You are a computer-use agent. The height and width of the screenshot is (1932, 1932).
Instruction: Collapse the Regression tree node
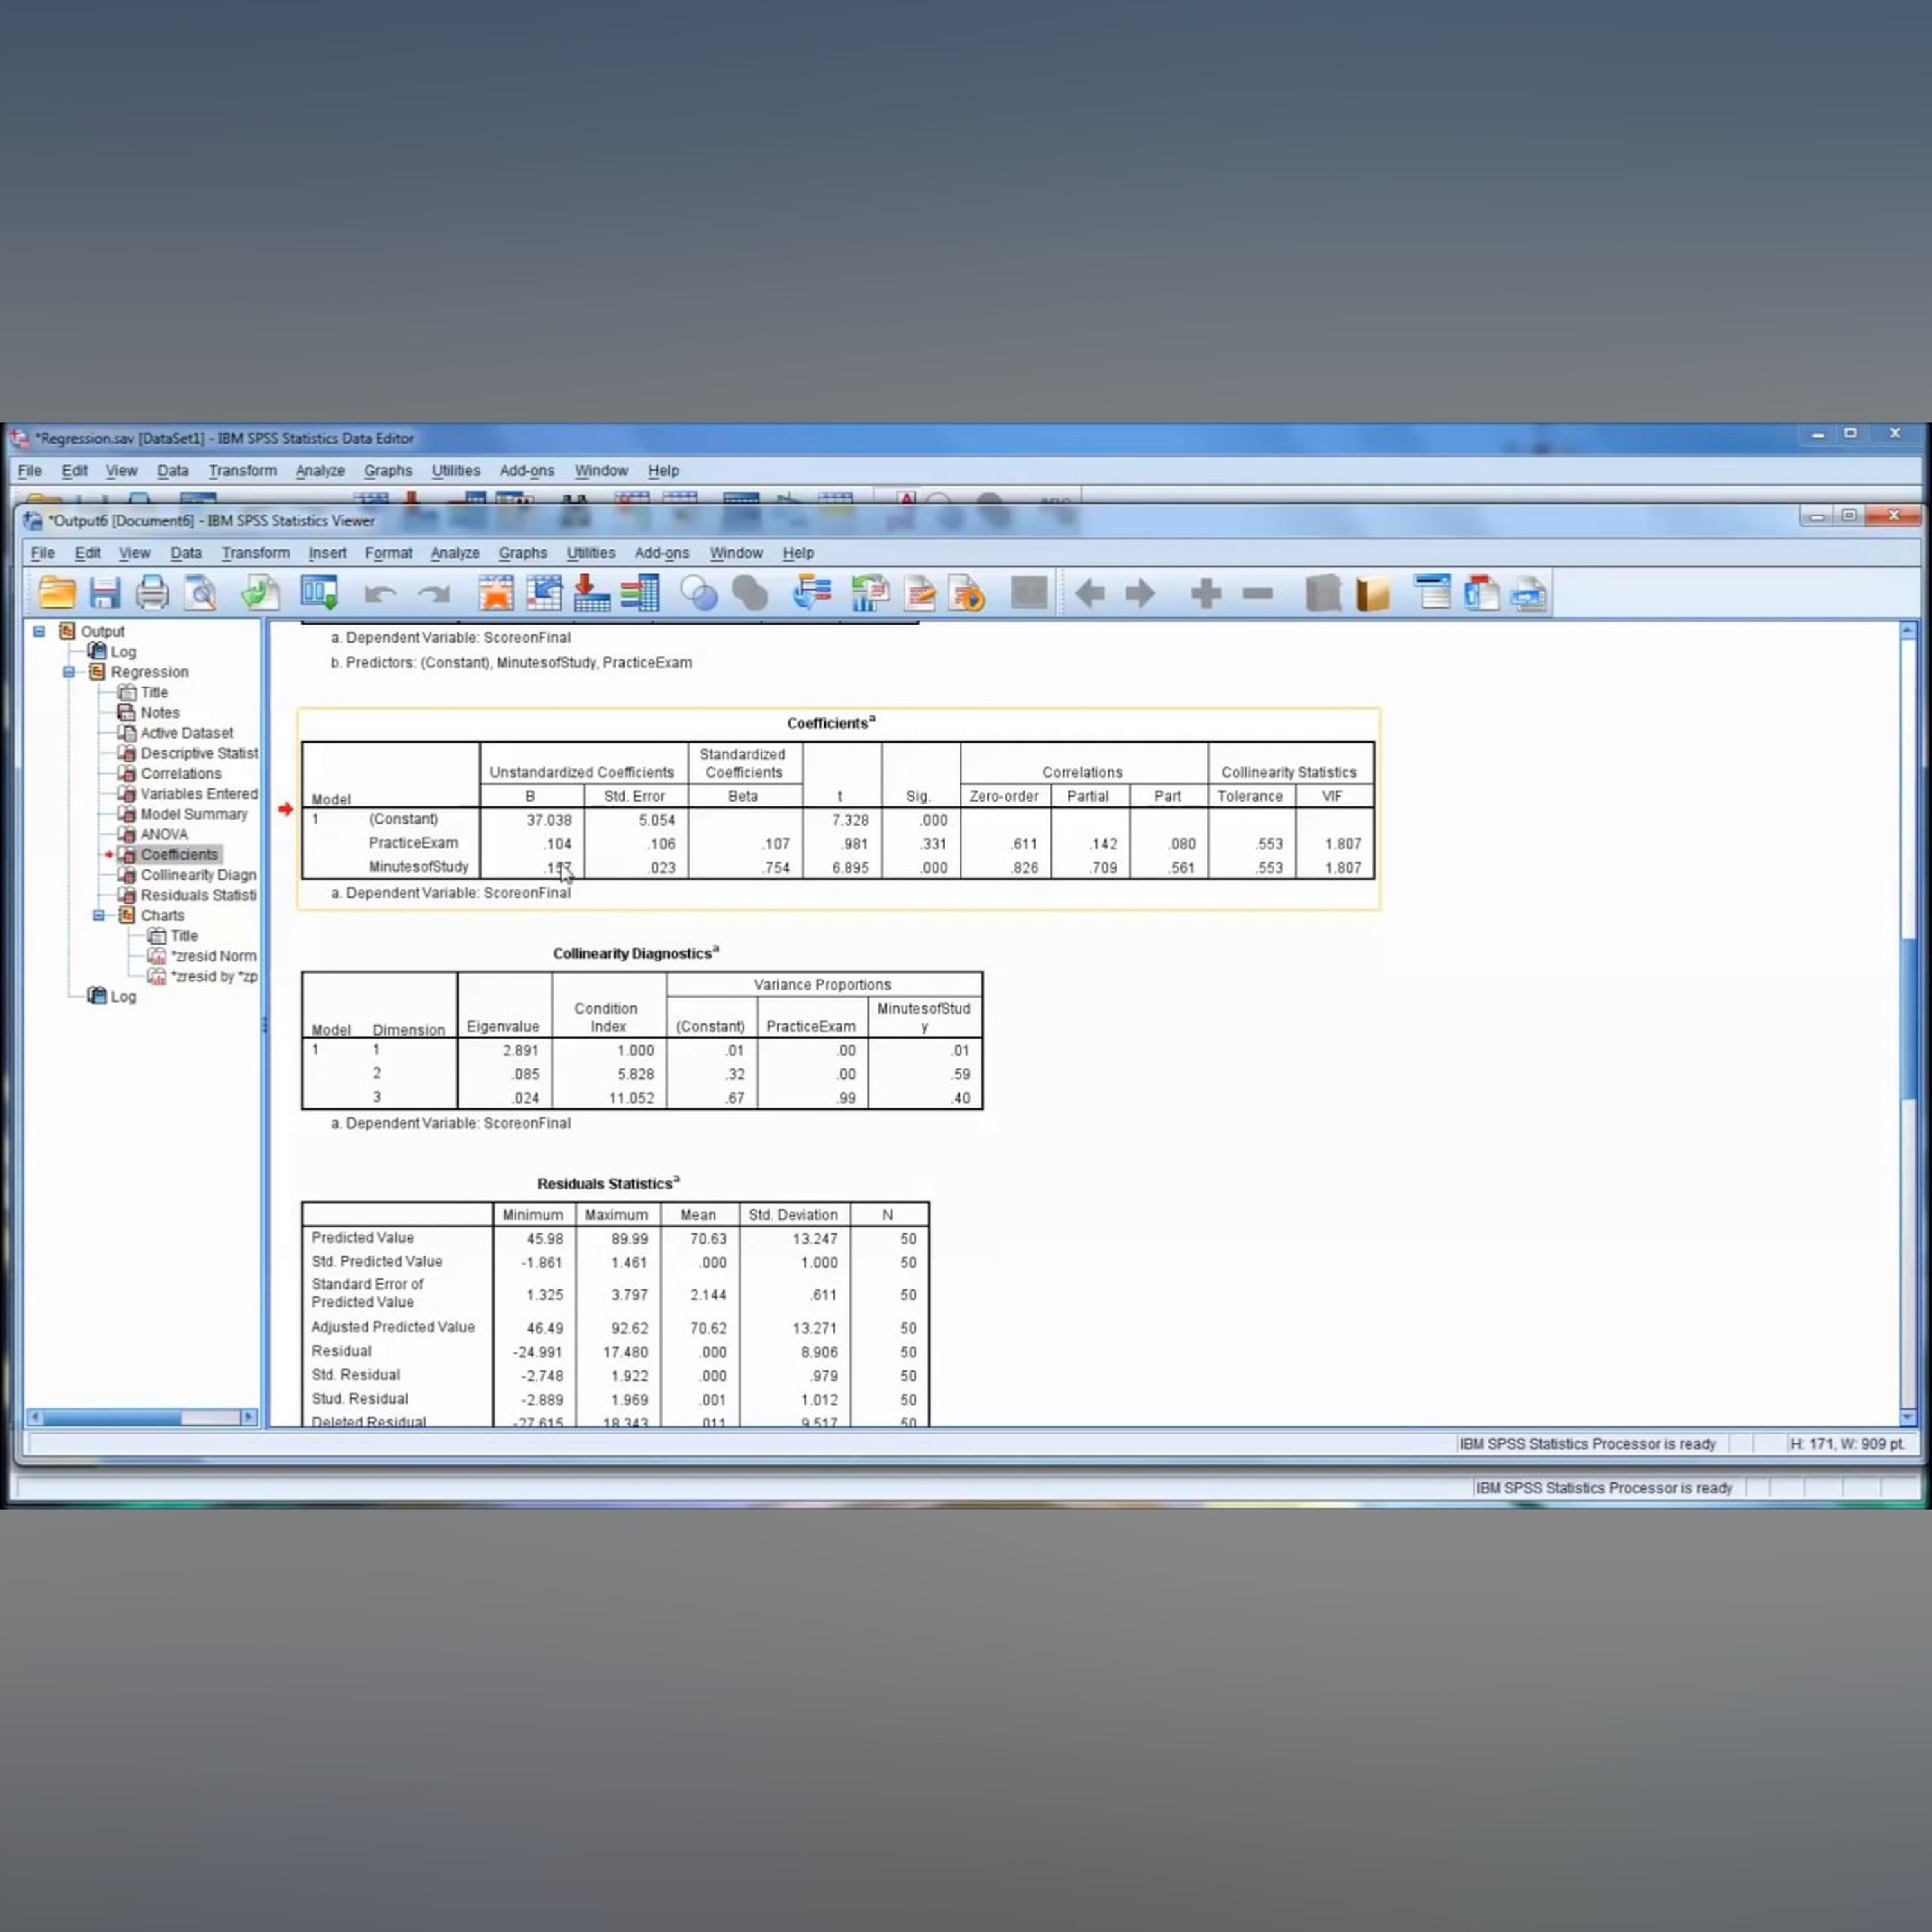pyautogui.click(x=69, y=672)
